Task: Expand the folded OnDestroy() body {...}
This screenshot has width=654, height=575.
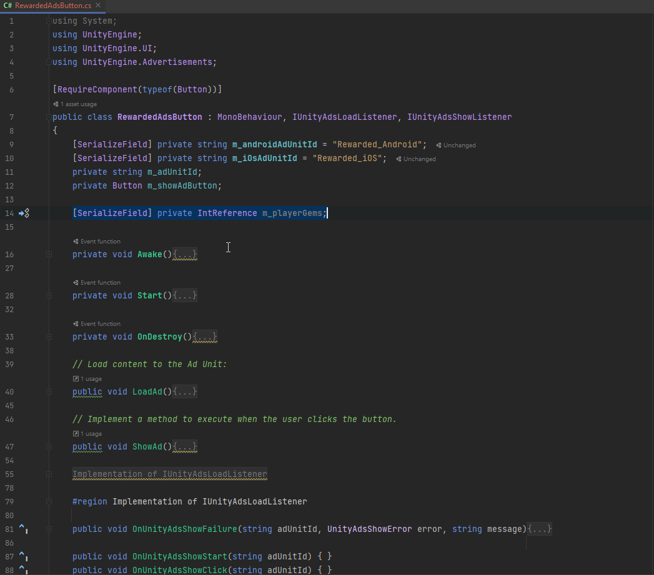Action: tap(205, 337)
